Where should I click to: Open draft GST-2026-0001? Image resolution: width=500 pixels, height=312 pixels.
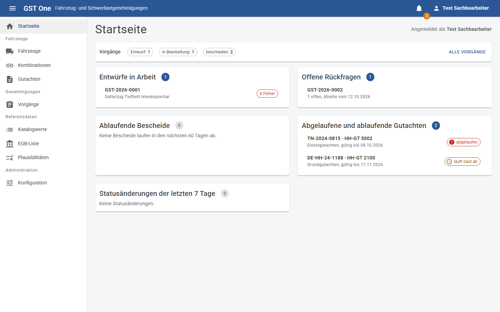192,94
